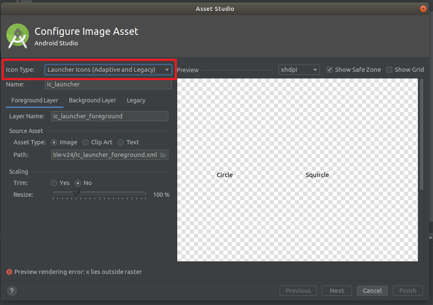Open the xhdpi density dropdown
The width and height of the screenshot is (433, 305).
point(299,70)
